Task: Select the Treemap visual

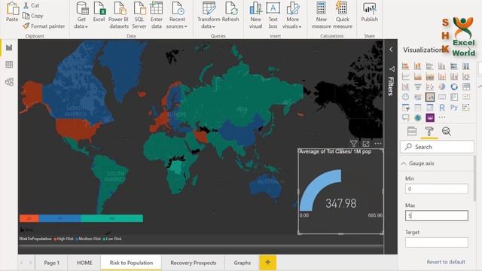Action: click(466, 87)
